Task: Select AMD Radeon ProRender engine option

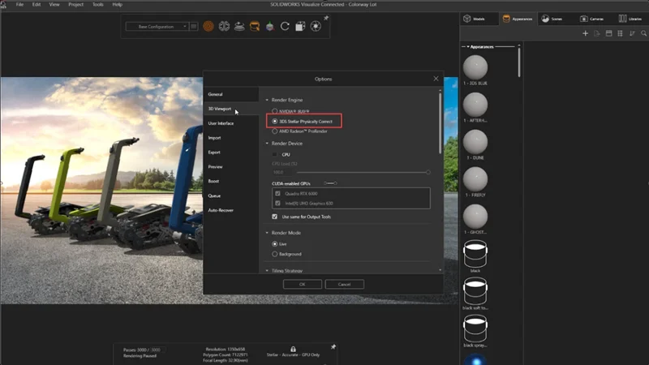Action: tap(274, 131)
